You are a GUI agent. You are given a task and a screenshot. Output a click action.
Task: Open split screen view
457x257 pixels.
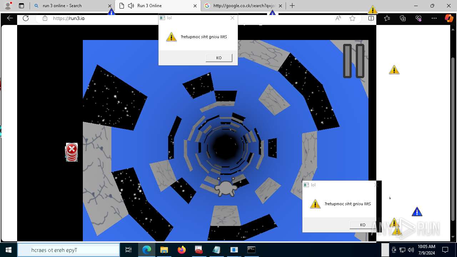pos(371,18)
